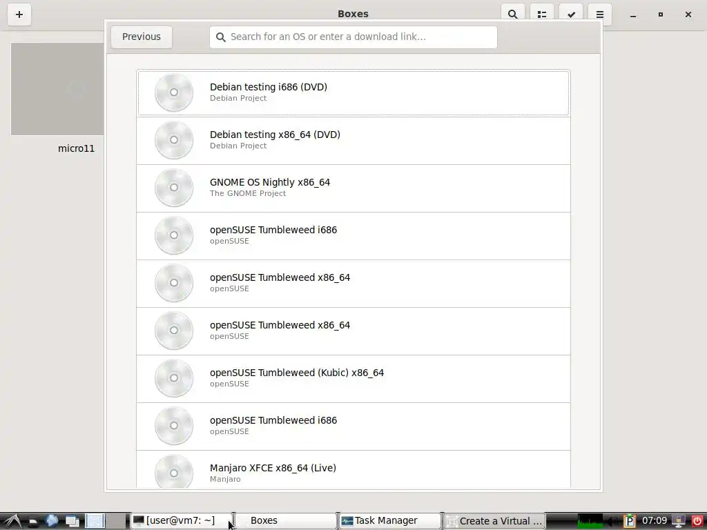The width and height of the screenshot is (707, 530).
Task: Click the 07:09 clock
Action: tap(655, 520)
